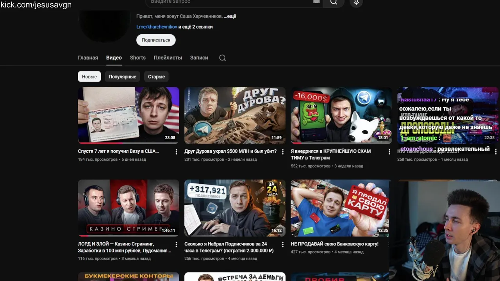The image size is (500, 281).
Task: Open the t.me/kharchevnikov link
Action: [x=157, y=27]
